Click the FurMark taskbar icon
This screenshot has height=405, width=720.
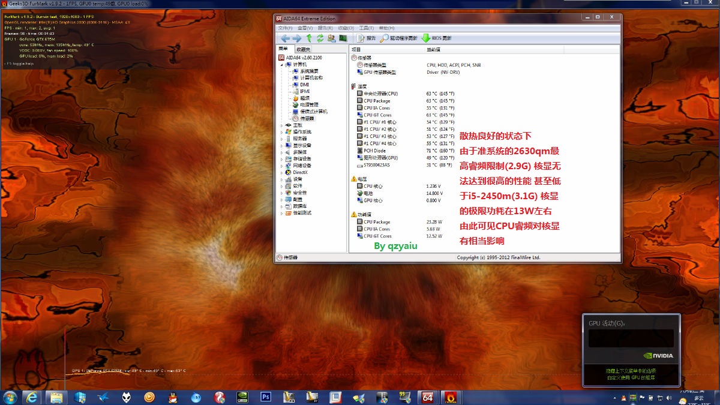[451, 397]
